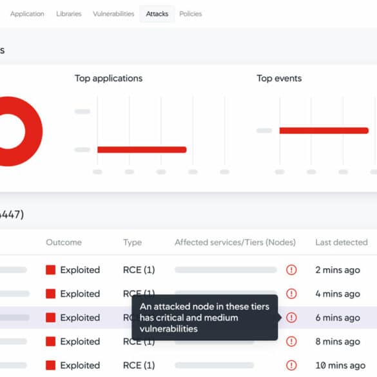
Task: Select the Attacks tab
Action: [157, 14]
